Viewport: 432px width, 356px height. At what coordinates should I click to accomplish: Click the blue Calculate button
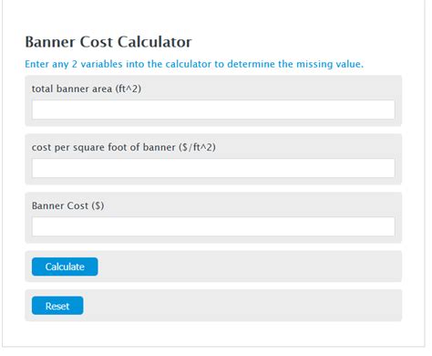point(65,267)
